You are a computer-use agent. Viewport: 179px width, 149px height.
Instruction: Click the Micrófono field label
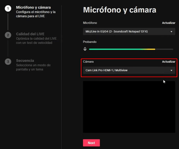(x=90, y=23)
